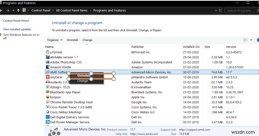The height and width of the screenshot is (136, 259).
Task: Select the Chrome Remote Desktop Host name
Action: 71,102
